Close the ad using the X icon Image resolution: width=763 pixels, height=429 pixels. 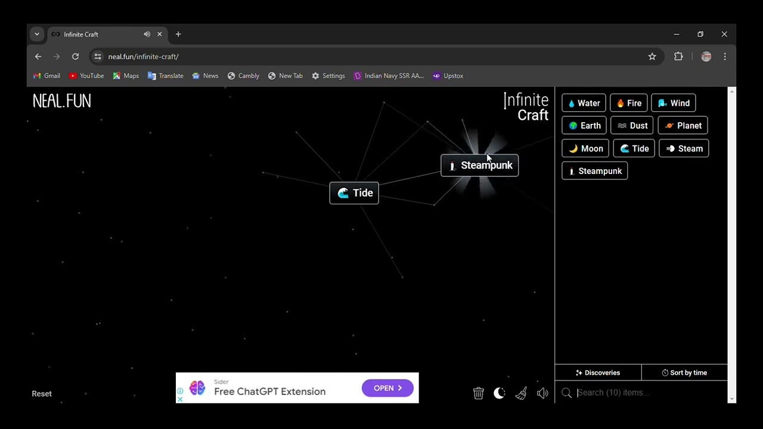180,399
